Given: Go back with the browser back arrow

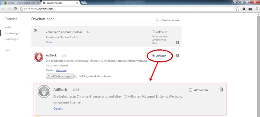Looking at the screenshot, I should point(3,9).
